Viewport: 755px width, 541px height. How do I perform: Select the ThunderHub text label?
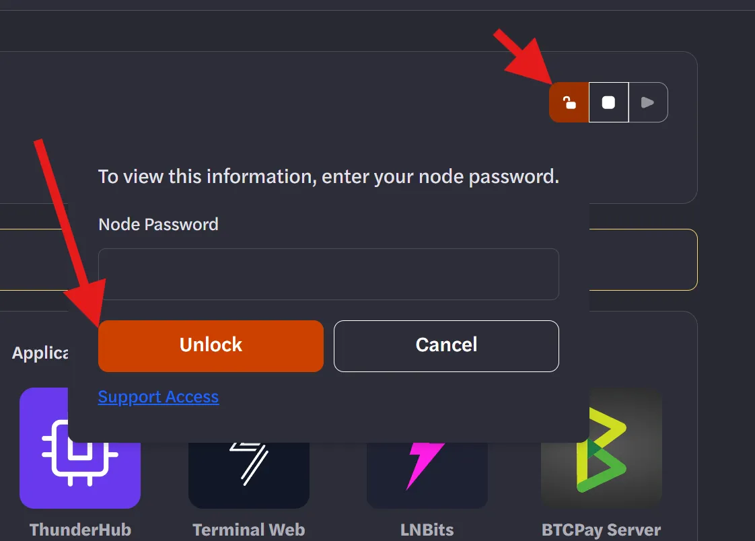pyautogui.click(x=80, y=530)
